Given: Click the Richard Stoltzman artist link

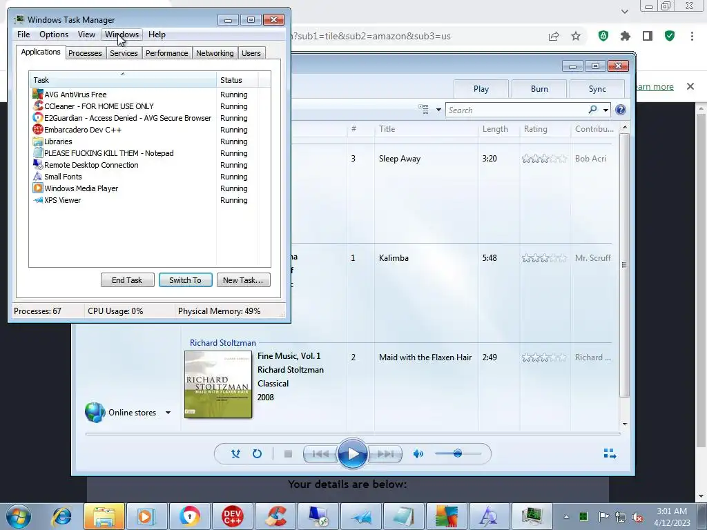Looking at the screenshot, I should tap(223, 343).
